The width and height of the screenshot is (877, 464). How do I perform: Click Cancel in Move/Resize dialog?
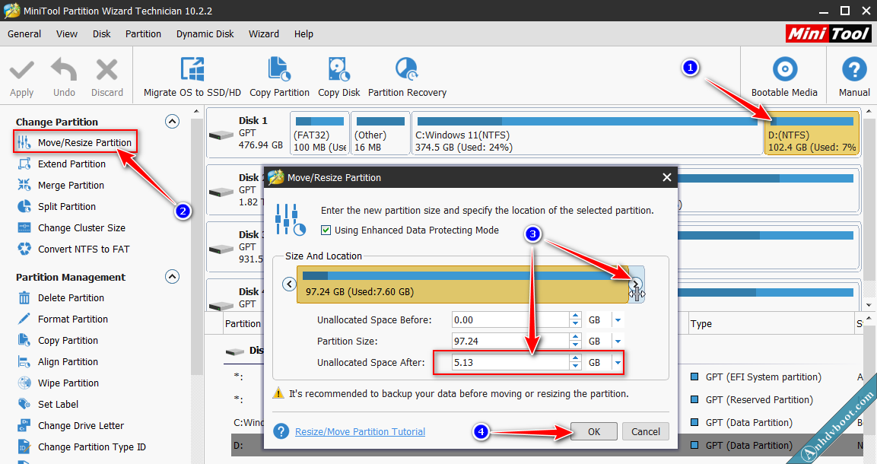point(646,431)
